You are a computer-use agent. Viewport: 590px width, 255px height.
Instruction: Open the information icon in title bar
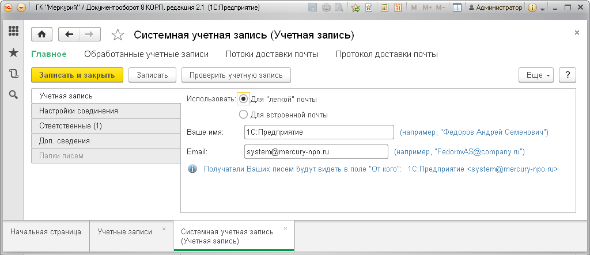[532, 7]
